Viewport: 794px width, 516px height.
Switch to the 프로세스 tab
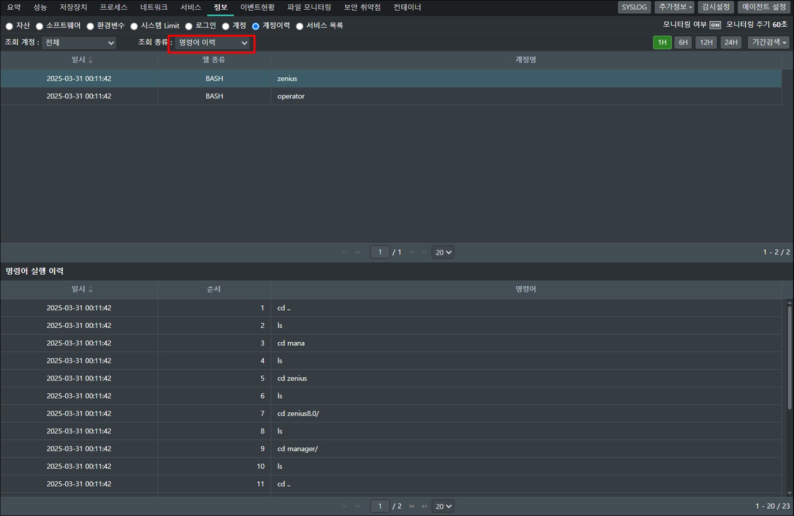[113, 7]
